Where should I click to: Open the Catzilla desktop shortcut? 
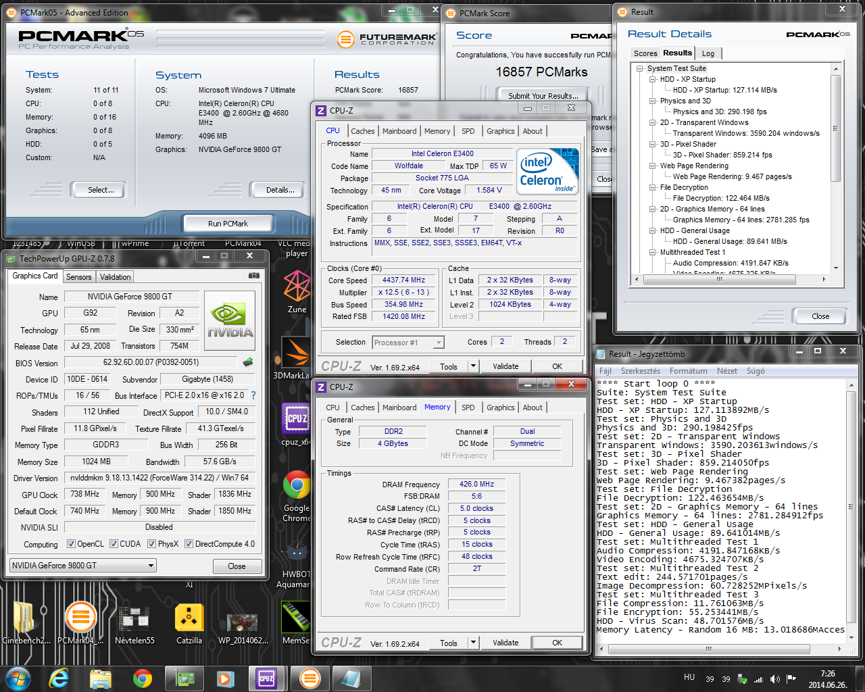189,622
